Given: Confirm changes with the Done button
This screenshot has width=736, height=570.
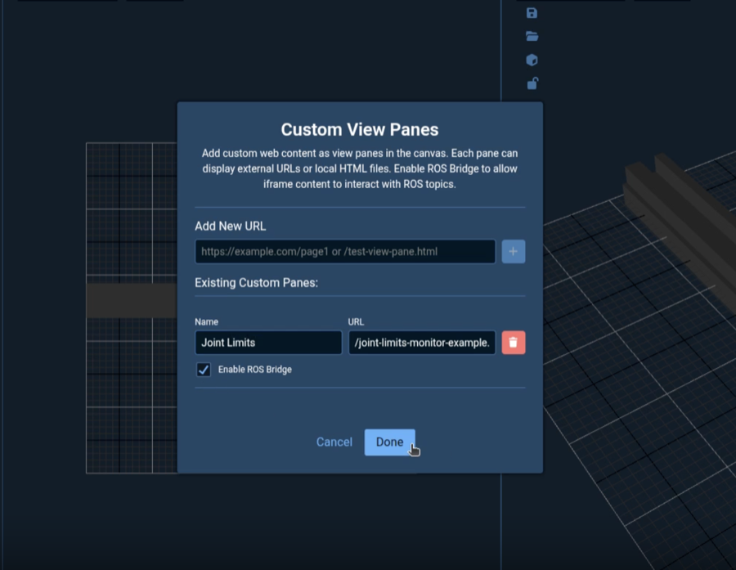Looking at the screenshot, I should 389,442.
